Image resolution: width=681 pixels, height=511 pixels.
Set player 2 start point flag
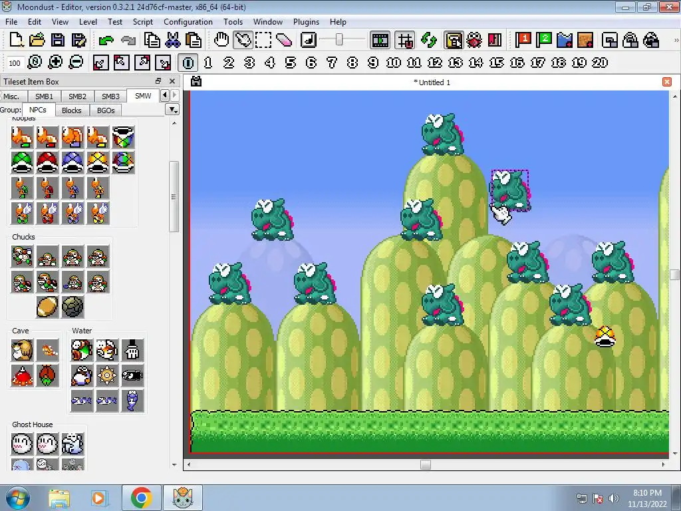[x=544, y=41]
